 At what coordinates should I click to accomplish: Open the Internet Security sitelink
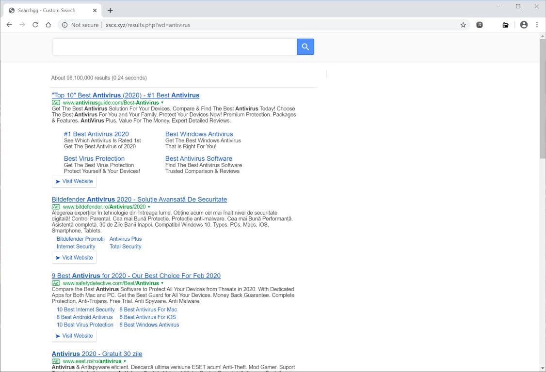76,247
